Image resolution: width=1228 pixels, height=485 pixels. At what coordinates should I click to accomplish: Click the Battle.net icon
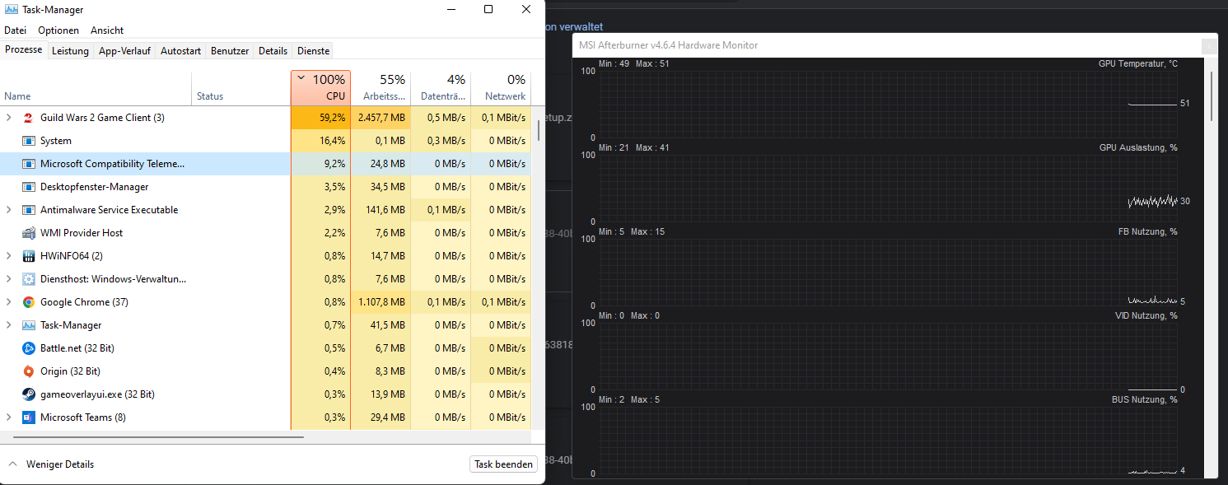click(x=28, y=348)
